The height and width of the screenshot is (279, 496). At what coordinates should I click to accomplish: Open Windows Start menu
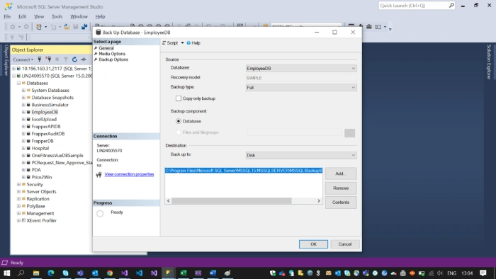point(6,273)
